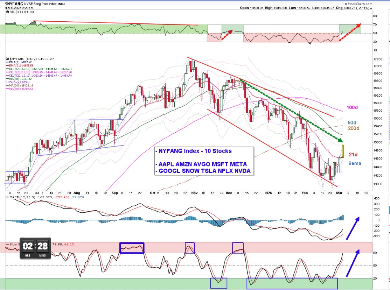Click the '2026' date axis label
The height and width of the screenshot is (290, 390).
tap(268, 193)
